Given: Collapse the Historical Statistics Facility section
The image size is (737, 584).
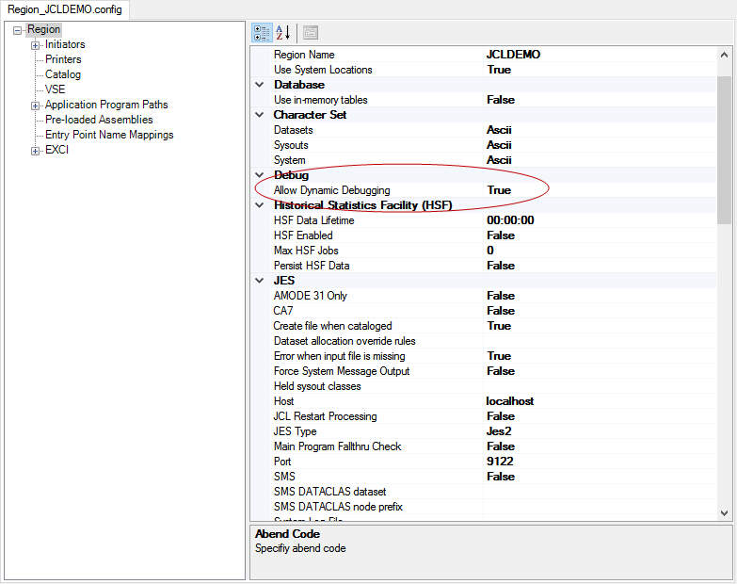Looking at the screenshot, I should point(260,205).
